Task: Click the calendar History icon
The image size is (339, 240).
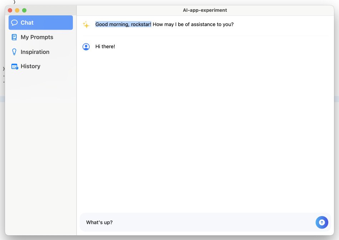Action: (x=14, y=66)
